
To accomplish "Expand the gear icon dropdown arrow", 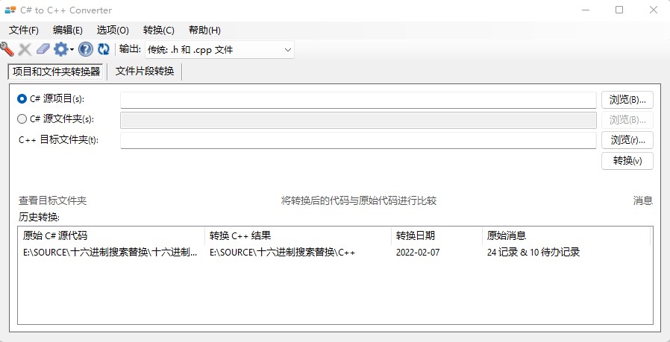I will pos(72,49).
